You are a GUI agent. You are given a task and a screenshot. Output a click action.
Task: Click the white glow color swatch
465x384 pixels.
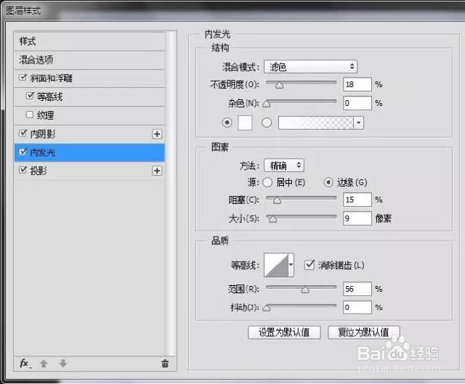point(245,123)
